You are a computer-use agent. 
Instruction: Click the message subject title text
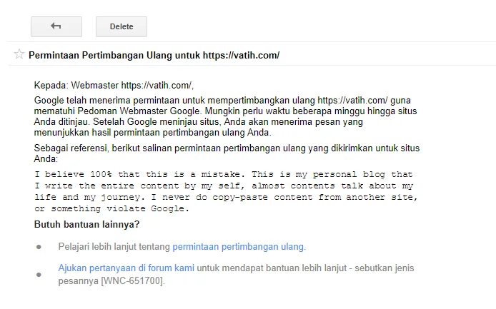(x=154, y=55)
